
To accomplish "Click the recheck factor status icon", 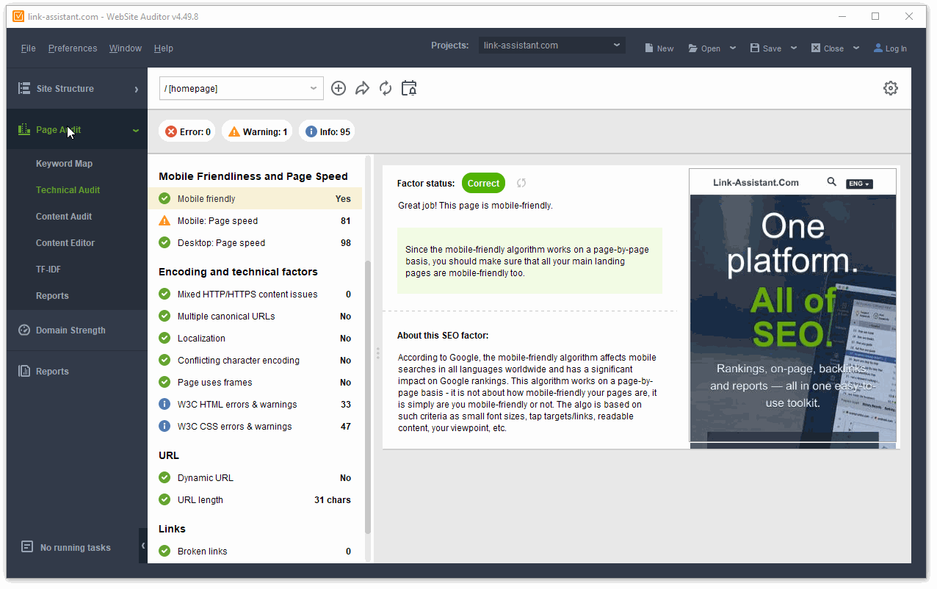I will tap(521, 183).
